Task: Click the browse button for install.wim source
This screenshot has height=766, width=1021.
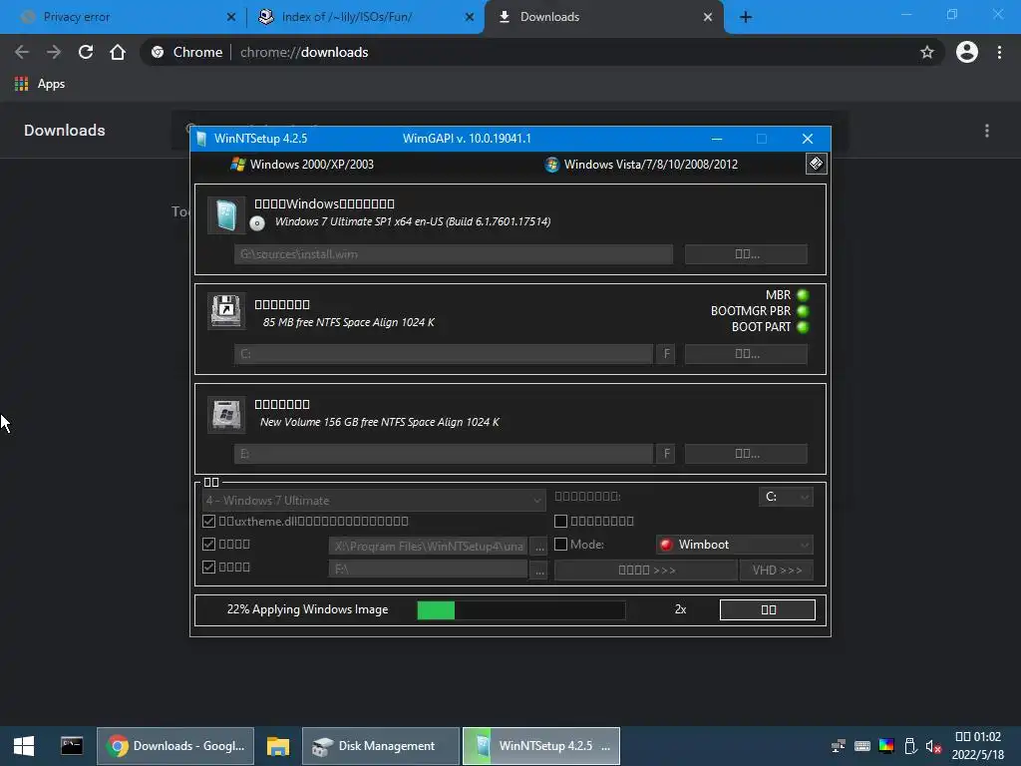Action: pos(746,254)
